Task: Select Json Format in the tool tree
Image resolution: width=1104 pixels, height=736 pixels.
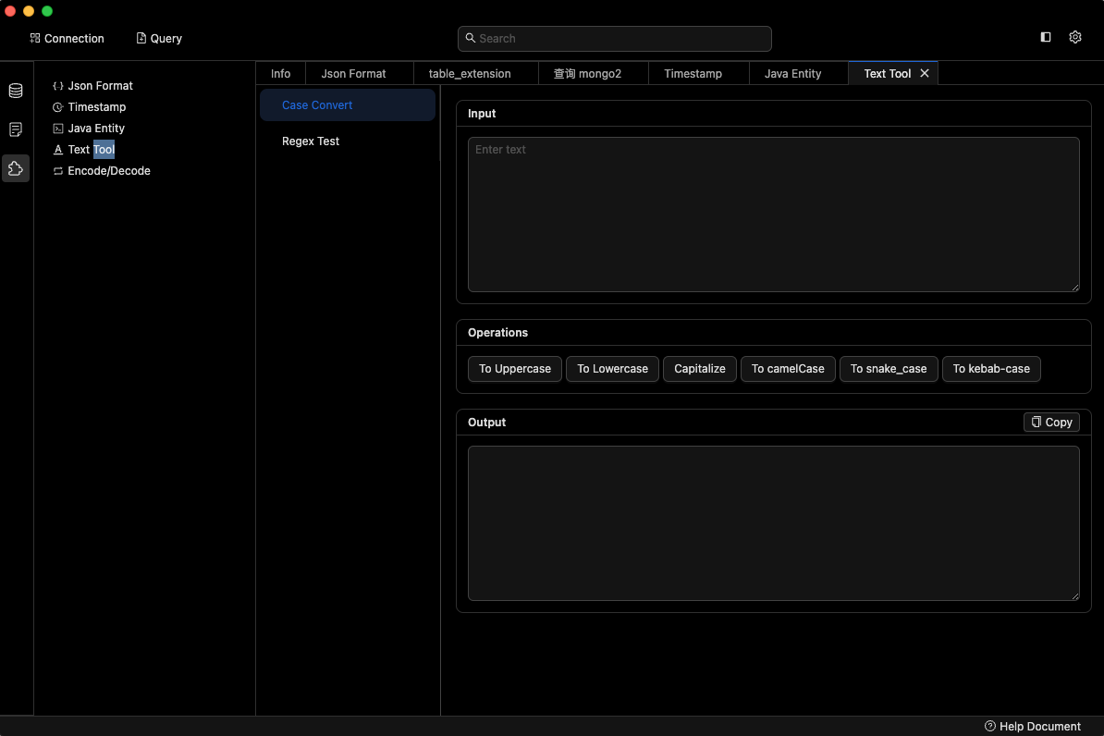Action: point(100,86)
